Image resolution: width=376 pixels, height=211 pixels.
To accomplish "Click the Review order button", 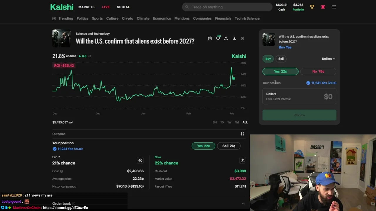I will [299, 115].
